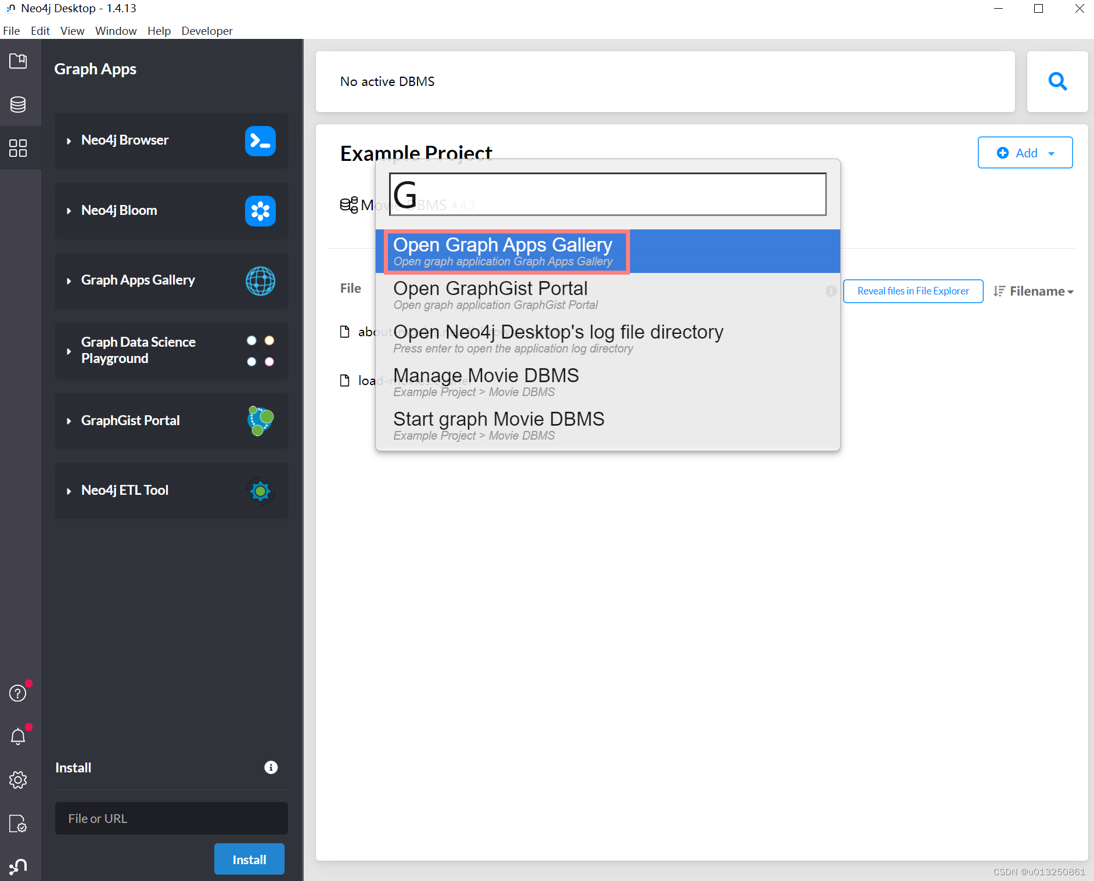Click the Install info icon
The height and width of the screenshot is (881, 1094).
[271, 768]
